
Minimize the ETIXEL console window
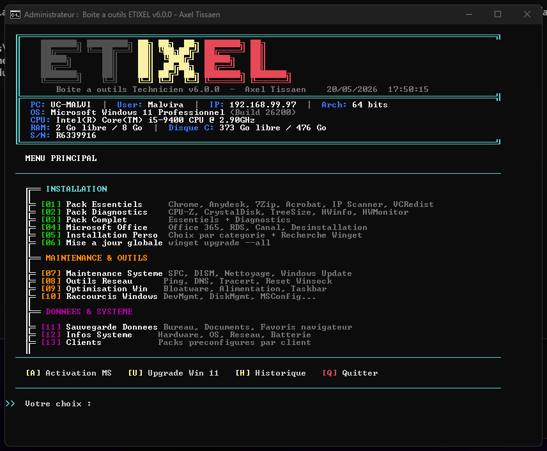[x=469, y=14]
